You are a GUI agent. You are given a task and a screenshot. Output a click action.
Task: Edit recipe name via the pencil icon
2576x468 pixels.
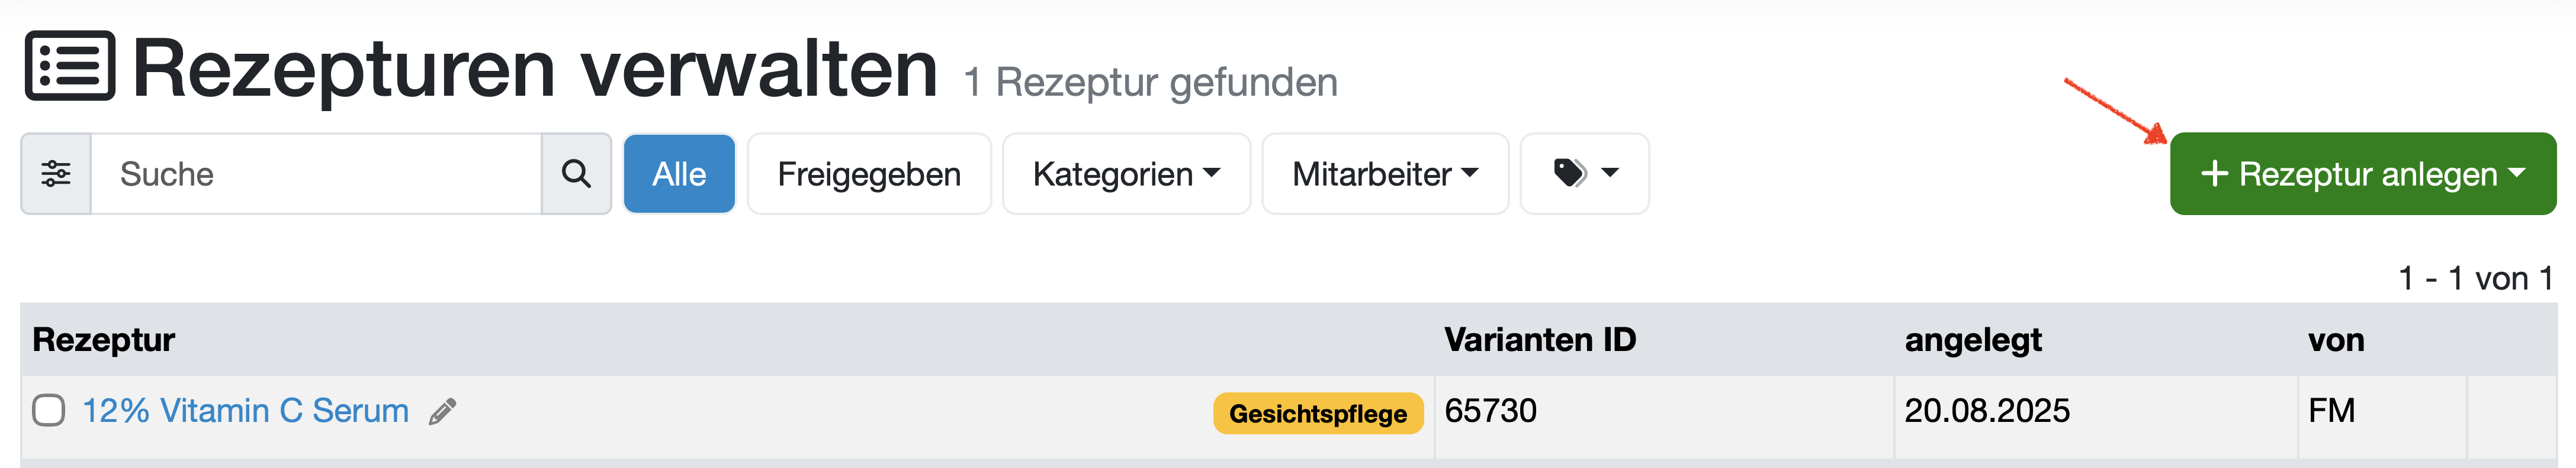[442, 411]
